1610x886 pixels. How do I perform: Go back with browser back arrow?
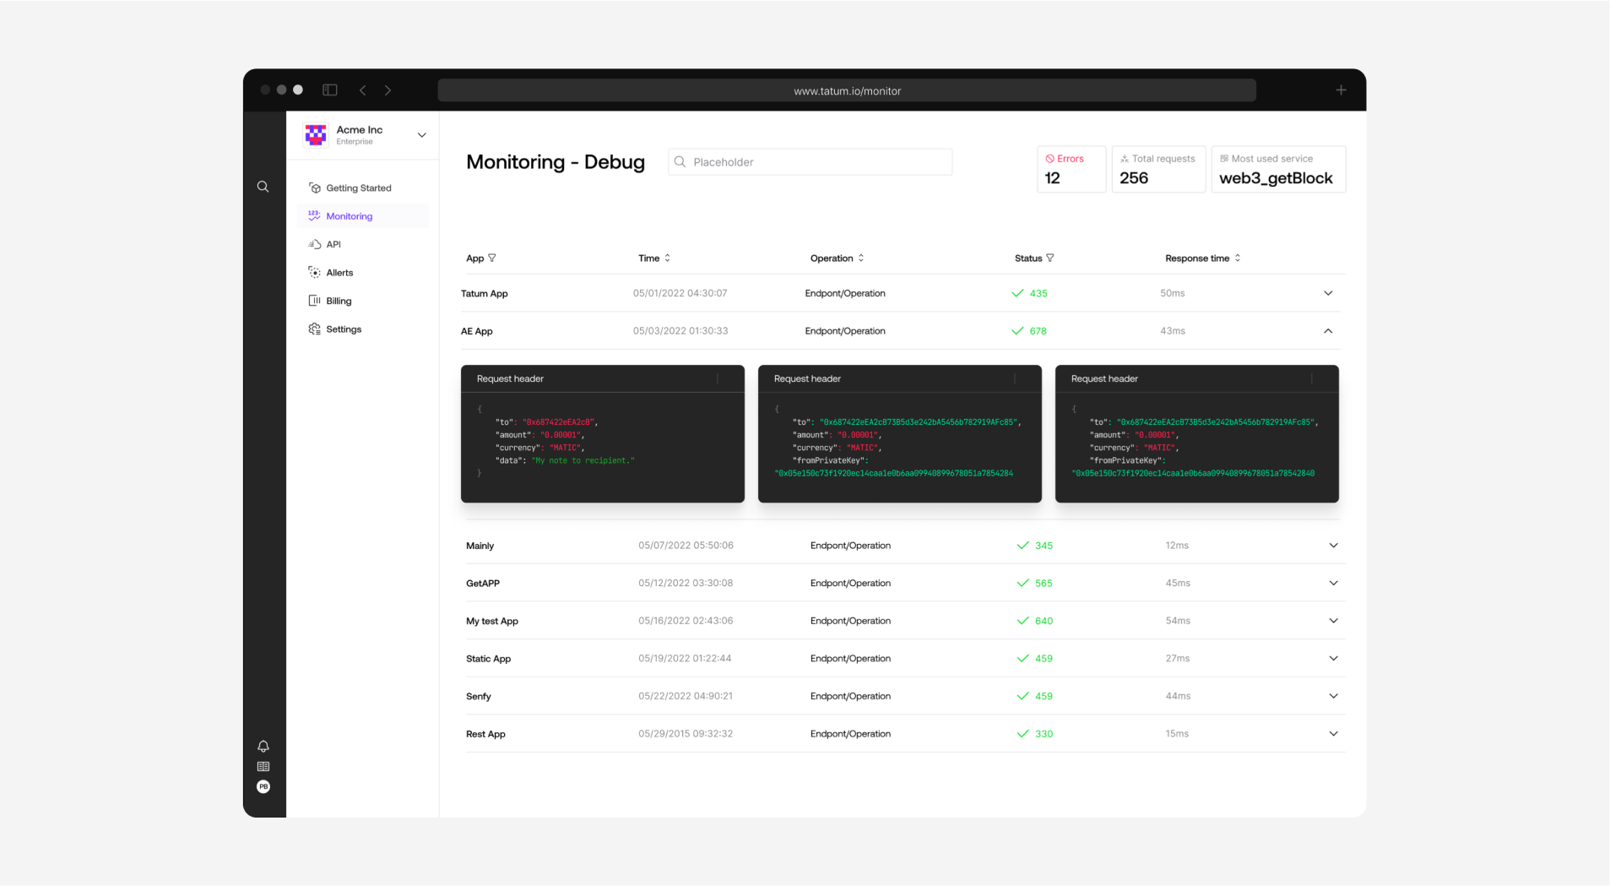[363, 90]
